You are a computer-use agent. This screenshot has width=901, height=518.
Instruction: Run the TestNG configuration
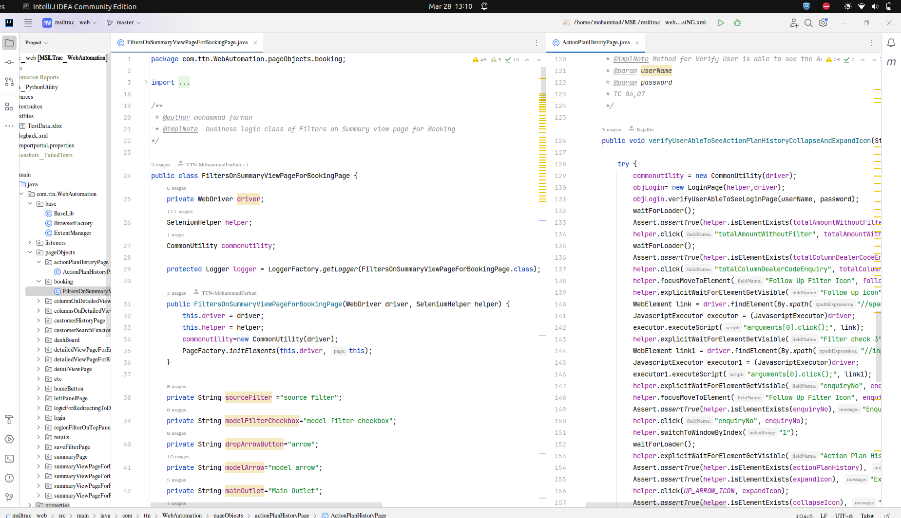[721, 23]
